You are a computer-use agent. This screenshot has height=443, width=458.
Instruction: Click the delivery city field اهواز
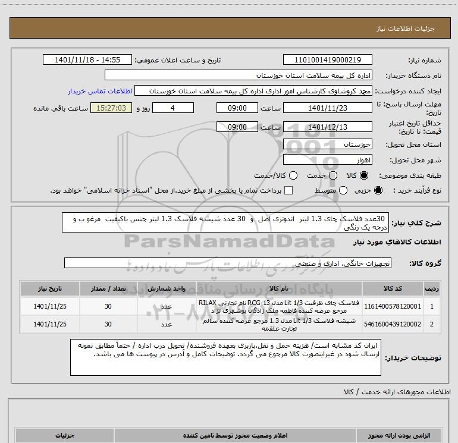click(327, 160)
